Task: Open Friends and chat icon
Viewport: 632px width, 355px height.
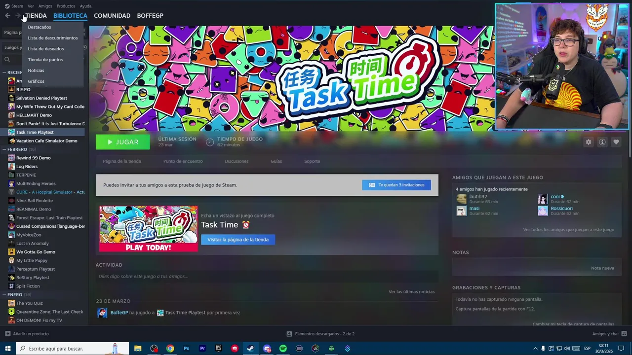Action: tap(624, 334)
